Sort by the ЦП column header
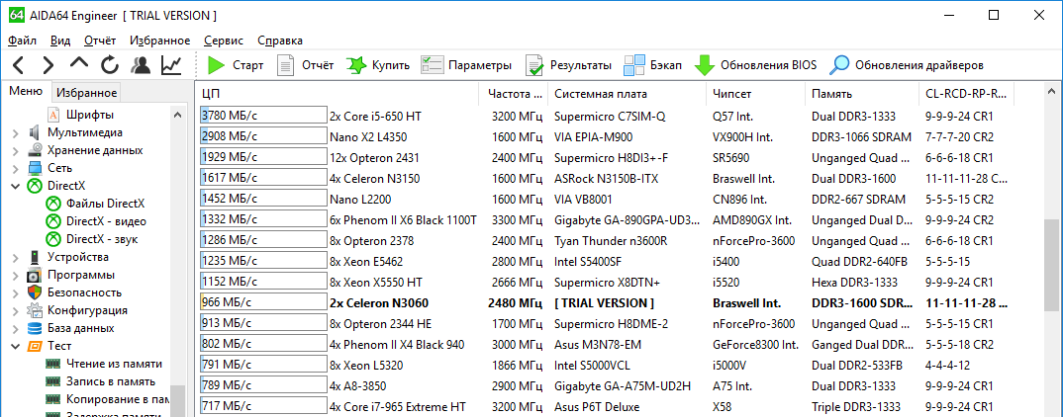The width and height of the screenshot is (1063, 417). click(338, 94)
